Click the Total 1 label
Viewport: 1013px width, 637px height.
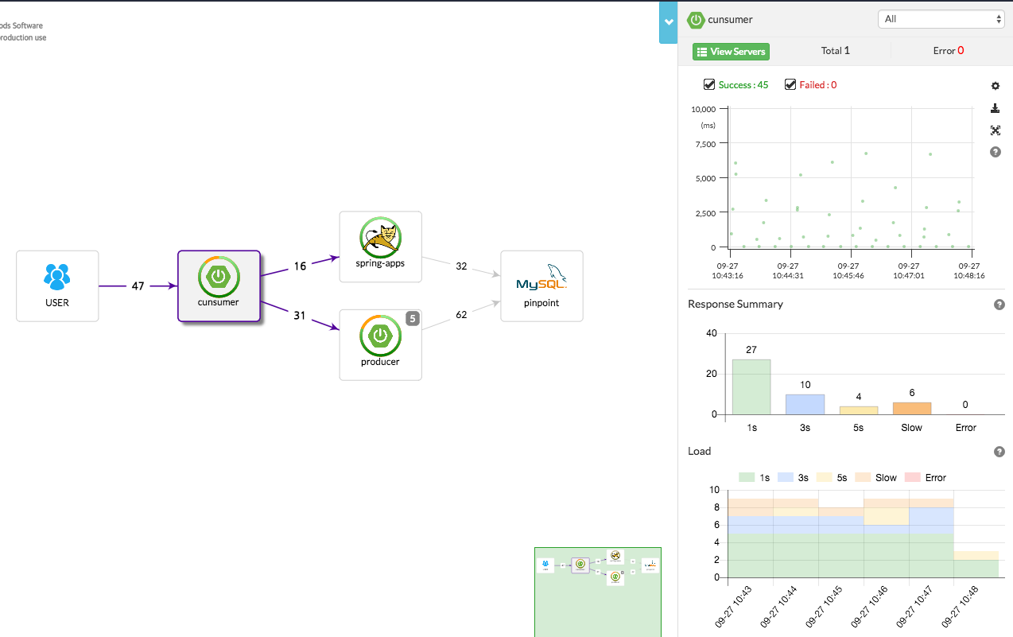click(836, 51)
